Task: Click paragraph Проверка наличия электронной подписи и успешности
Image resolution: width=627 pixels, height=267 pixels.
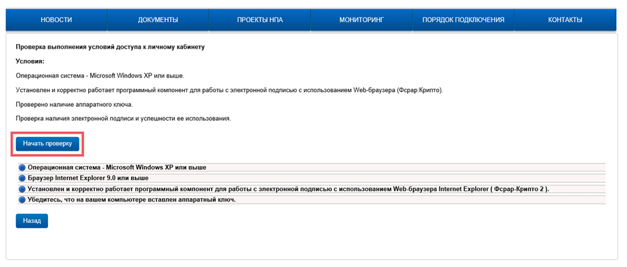Action: click(x=123, y=119)
